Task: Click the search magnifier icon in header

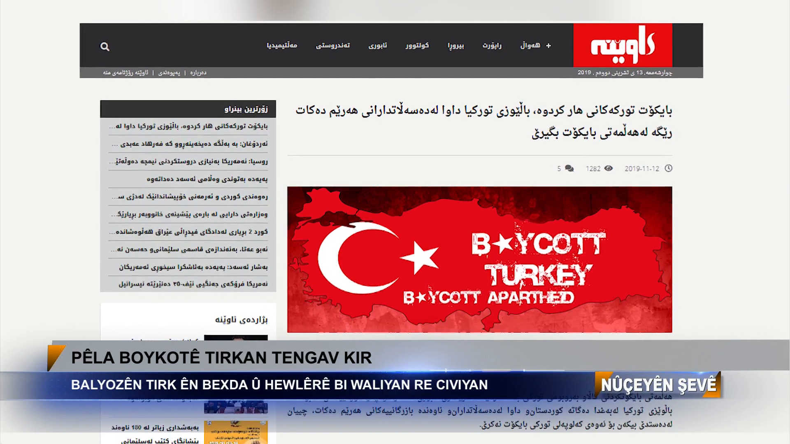Action: pyautogui.click(x=105, y=46)
